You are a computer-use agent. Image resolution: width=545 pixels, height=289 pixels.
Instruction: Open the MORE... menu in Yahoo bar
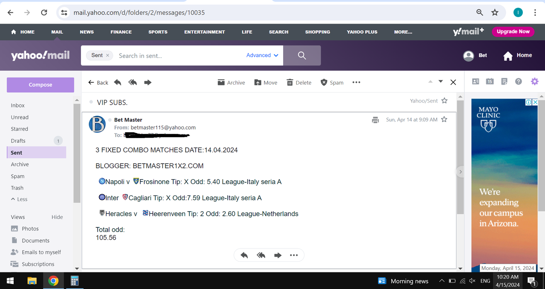point(403,32)
